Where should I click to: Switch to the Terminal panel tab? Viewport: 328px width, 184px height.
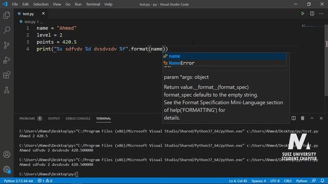[x=104, y=119]
